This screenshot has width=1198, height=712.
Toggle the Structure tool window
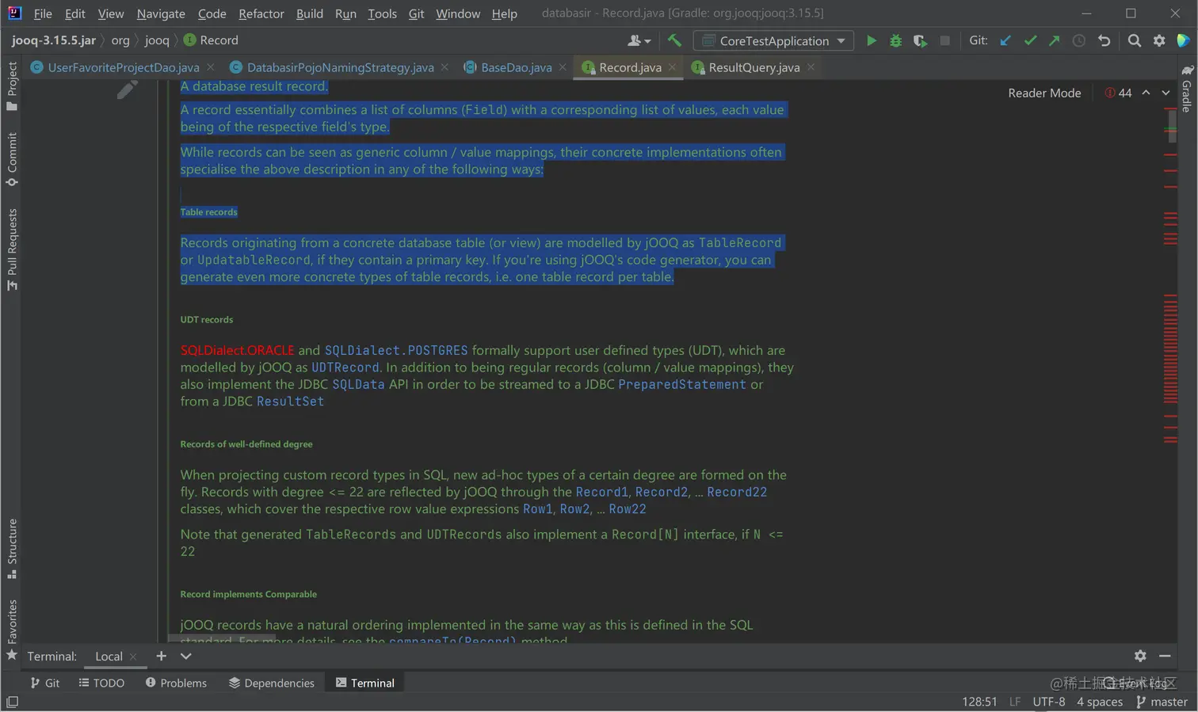click(x=12, y=549)
